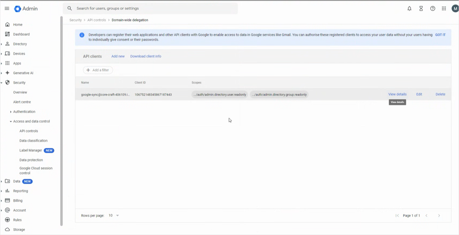Collapse the Access and data control section
This screenshot has height=235, width=459.
tap(10, 121)
